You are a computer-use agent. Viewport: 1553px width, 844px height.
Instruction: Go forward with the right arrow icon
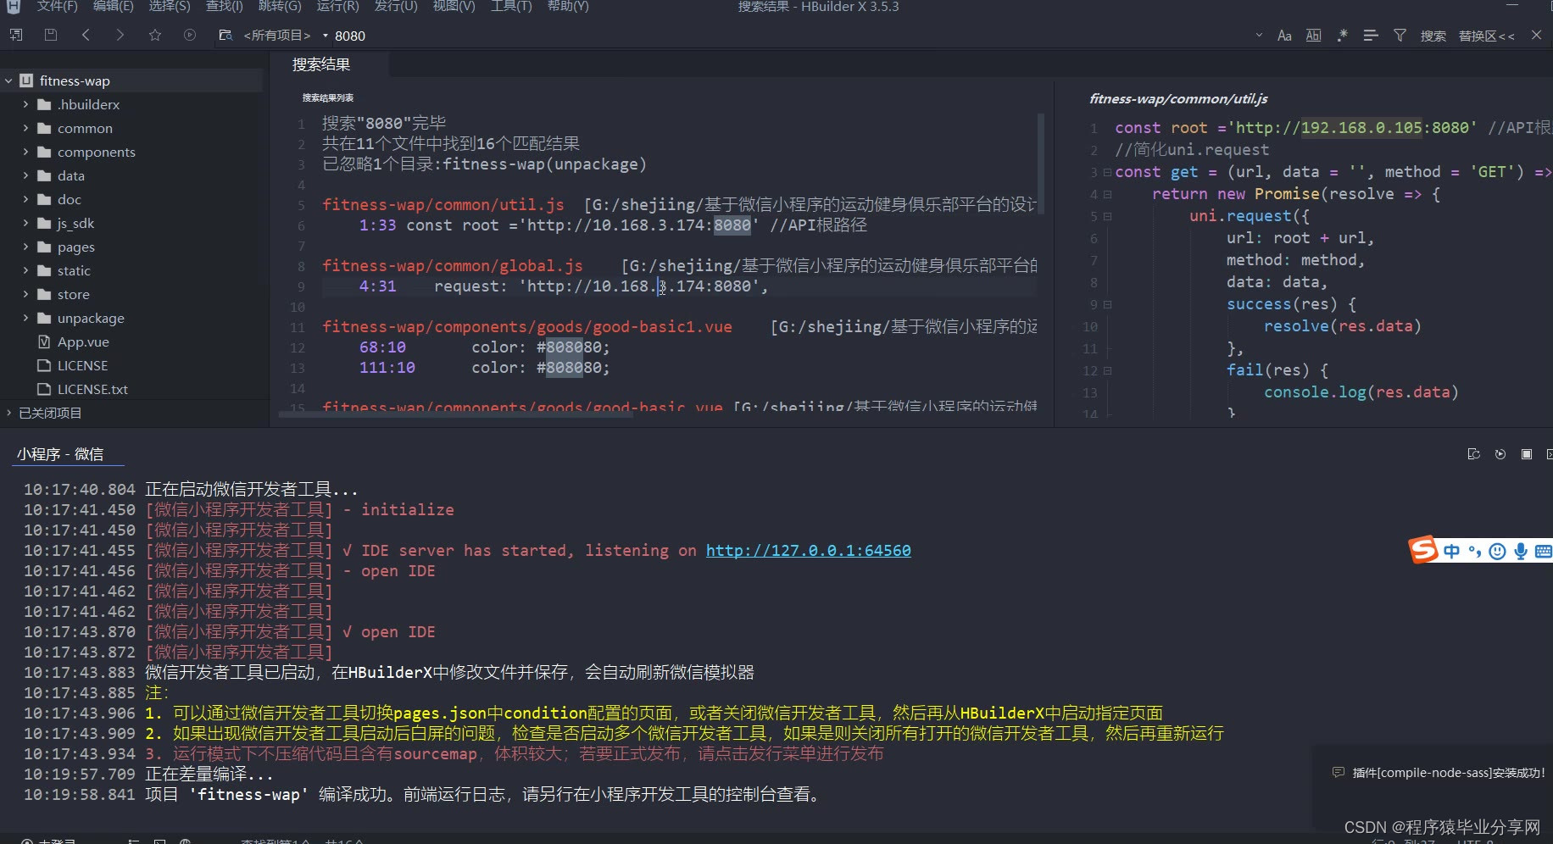tap(120, 35)
